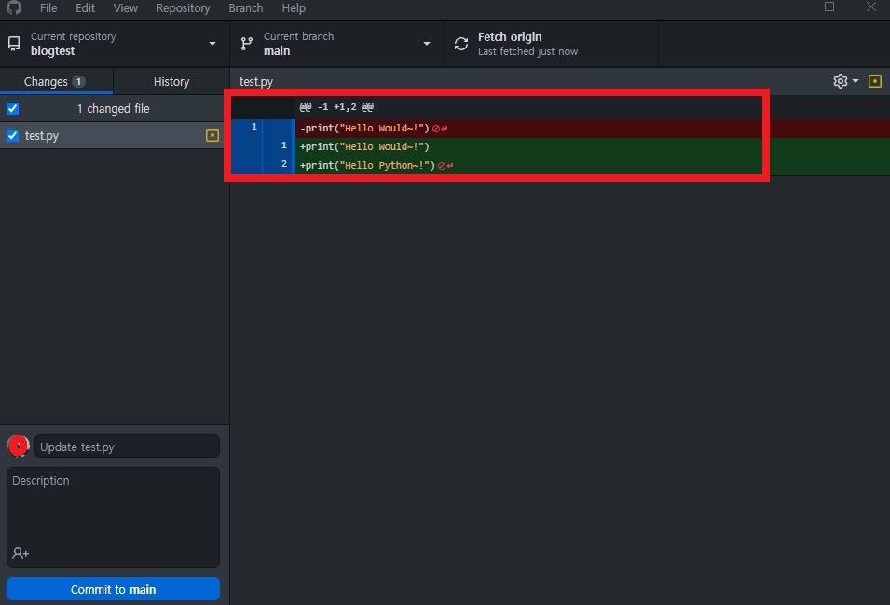This screenshot has height=605, width=890.
Task: Open the Branch menu
Action: pos(246,8)
